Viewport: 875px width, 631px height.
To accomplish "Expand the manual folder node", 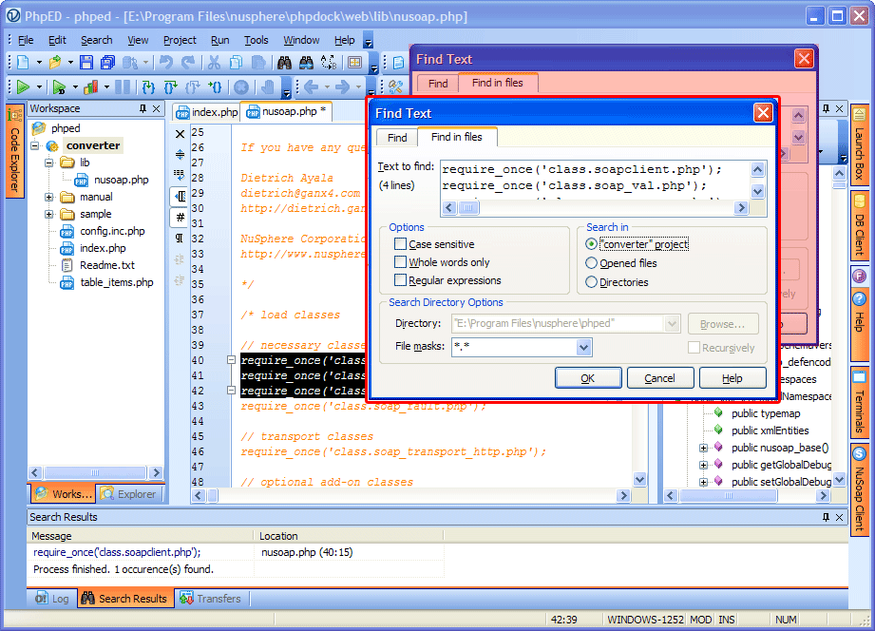I will 49,197.
